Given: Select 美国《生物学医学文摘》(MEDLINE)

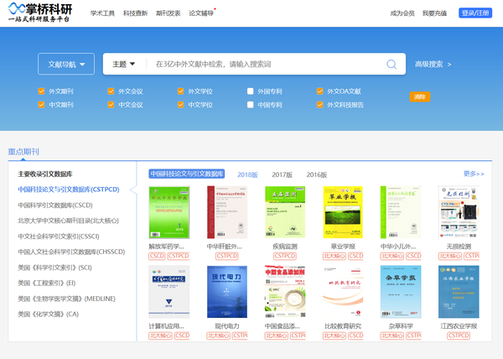Looking at the screenshot, I should [x=66, y=299].
